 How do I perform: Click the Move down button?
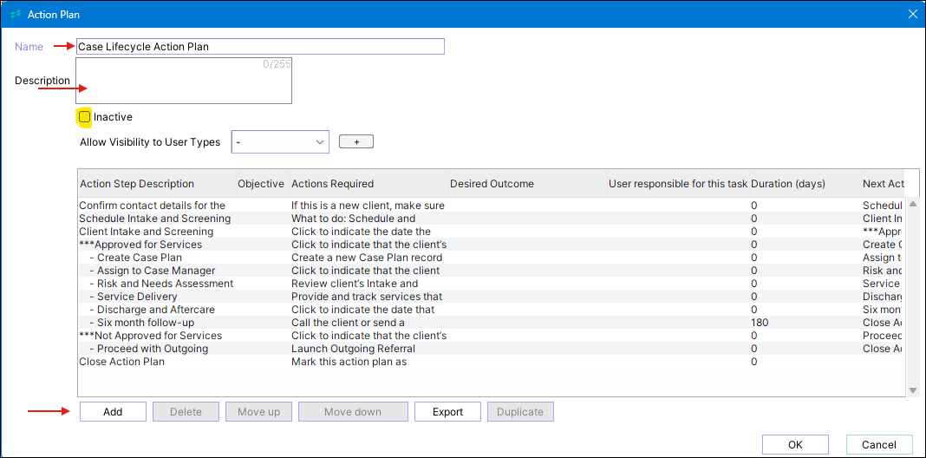(353, 412)
